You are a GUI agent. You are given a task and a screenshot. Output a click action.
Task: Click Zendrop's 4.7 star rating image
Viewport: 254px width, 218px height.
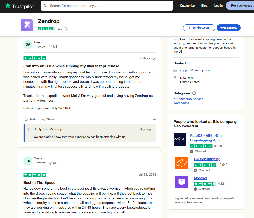(x=47, y=29)
